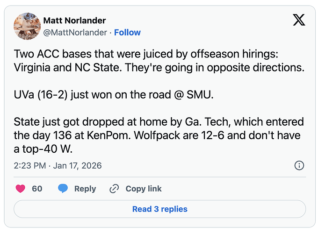Screen dimensions: 318x233
Task: Click the chain link copy icon
Action: click(x=114, y=189)
